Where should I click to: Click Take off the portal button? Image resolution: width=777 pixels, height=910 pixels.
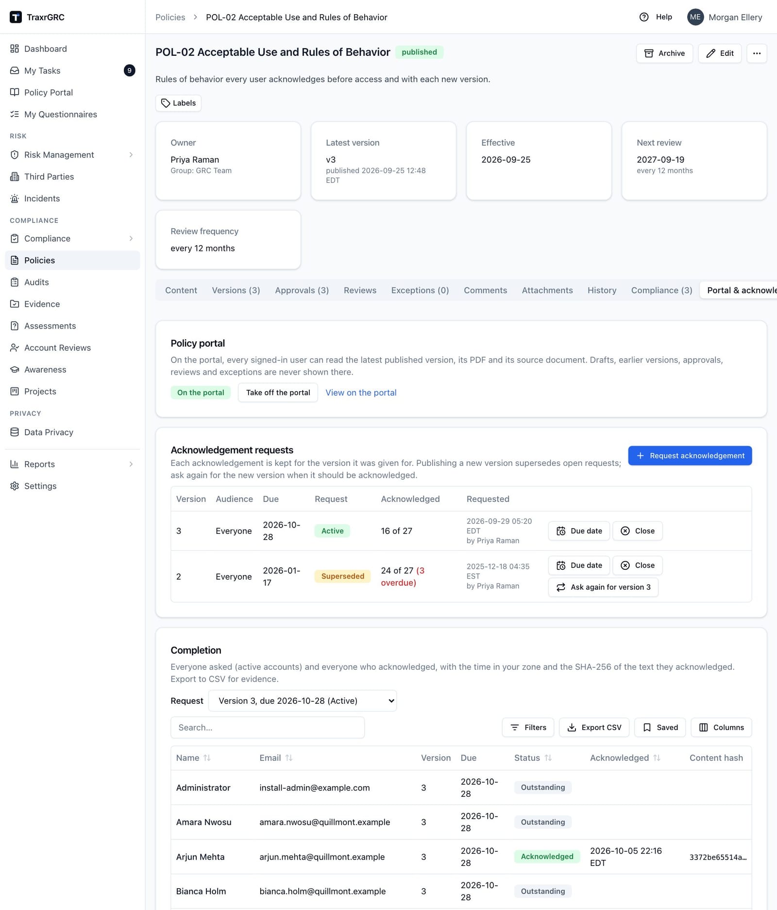click(x=278, y=393)
